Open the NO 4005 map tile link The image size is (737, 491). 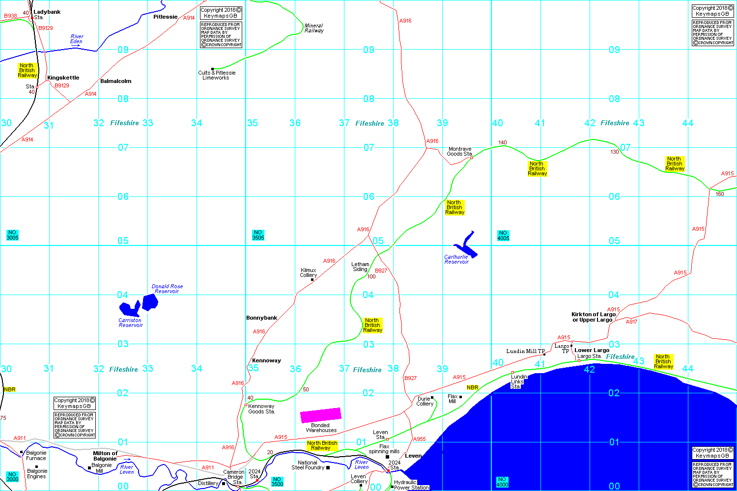[503, 236]
